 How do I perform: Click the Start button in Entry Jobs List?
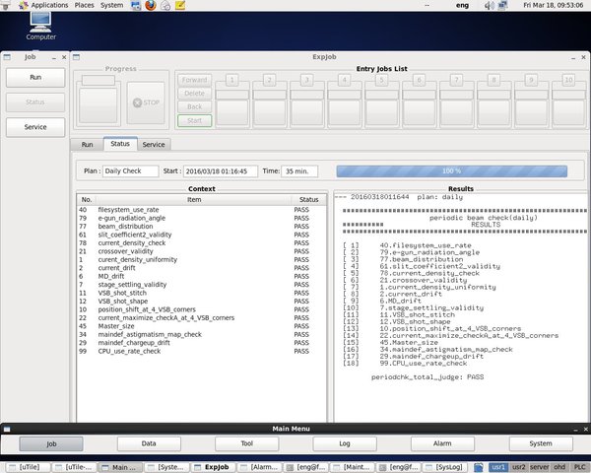click(194, 120)
